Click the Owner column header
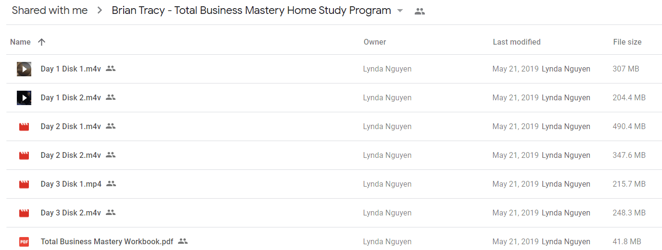662x250 pixels. 375,42
